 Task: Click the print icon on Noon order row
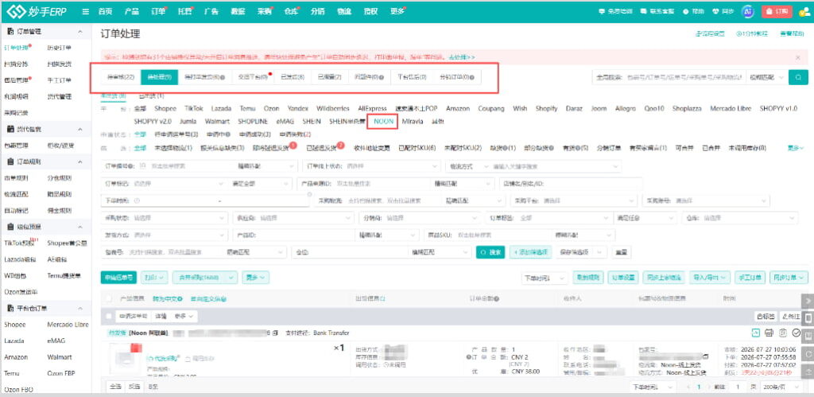click(x=769, y=333)
